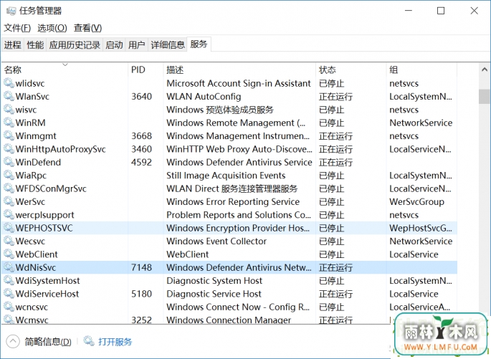
Task: Collapse details with the 简略信息 arrow
Action: coord(13,342)
